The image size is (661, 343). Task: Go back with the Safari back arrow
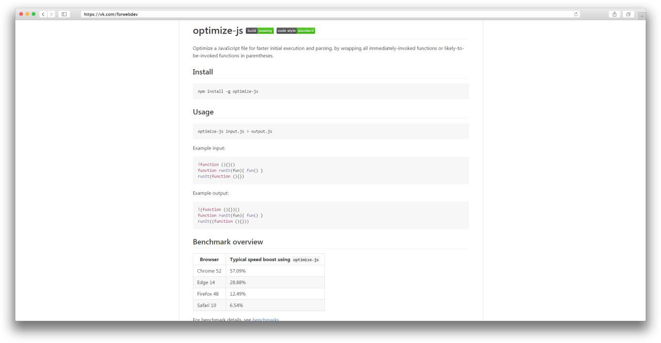click(x=43, y=14)
